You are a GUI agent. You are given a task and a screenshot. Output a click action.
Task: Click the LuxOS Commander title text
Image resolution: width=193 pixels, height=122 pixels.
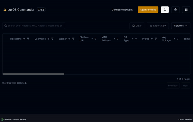[21, 10]
